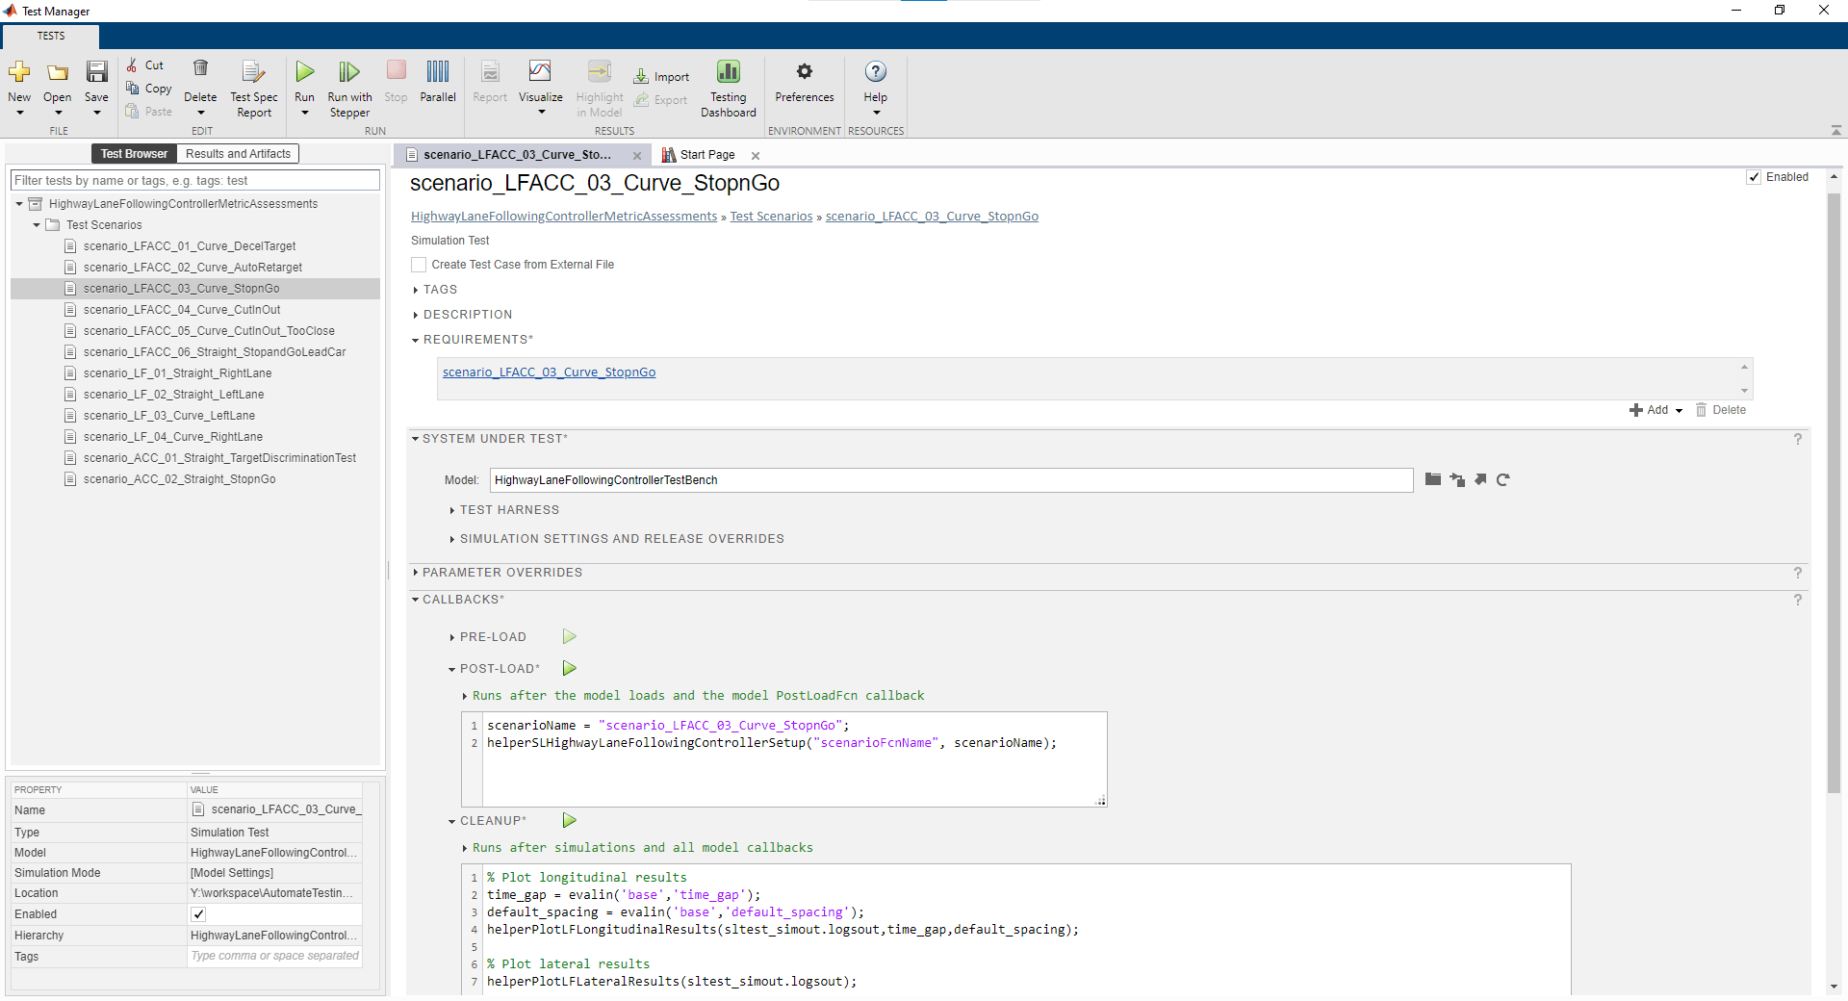This screenshot has width=1848, height=1001.
Task: Click the Run with Stepper icon
Action: (x=348, y=73)
